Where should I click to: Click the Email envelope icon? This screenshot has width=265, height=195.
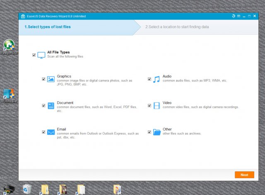(51, 132)
